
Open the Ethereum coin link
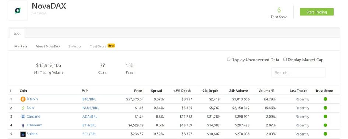click(34, 125)
